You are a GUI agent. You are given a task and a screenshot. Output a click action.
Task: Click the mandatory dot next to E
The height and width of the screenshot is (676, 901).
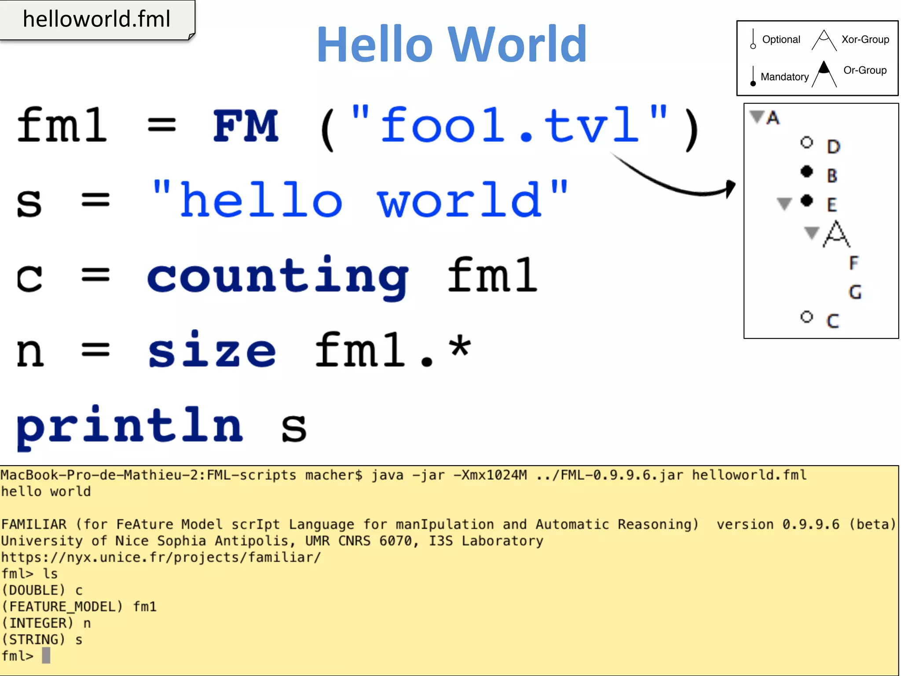[x=806, y=201]
